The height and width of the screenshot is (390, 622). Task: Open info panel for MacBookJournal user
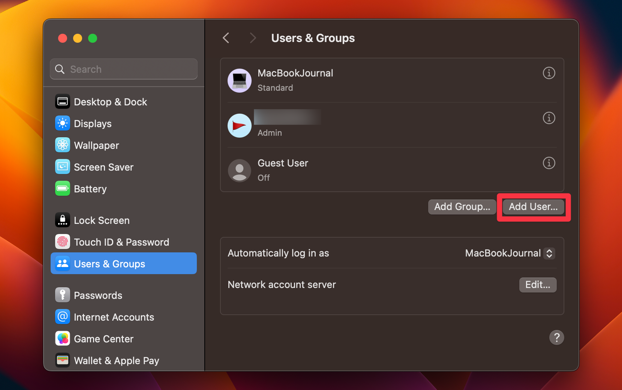549,73
